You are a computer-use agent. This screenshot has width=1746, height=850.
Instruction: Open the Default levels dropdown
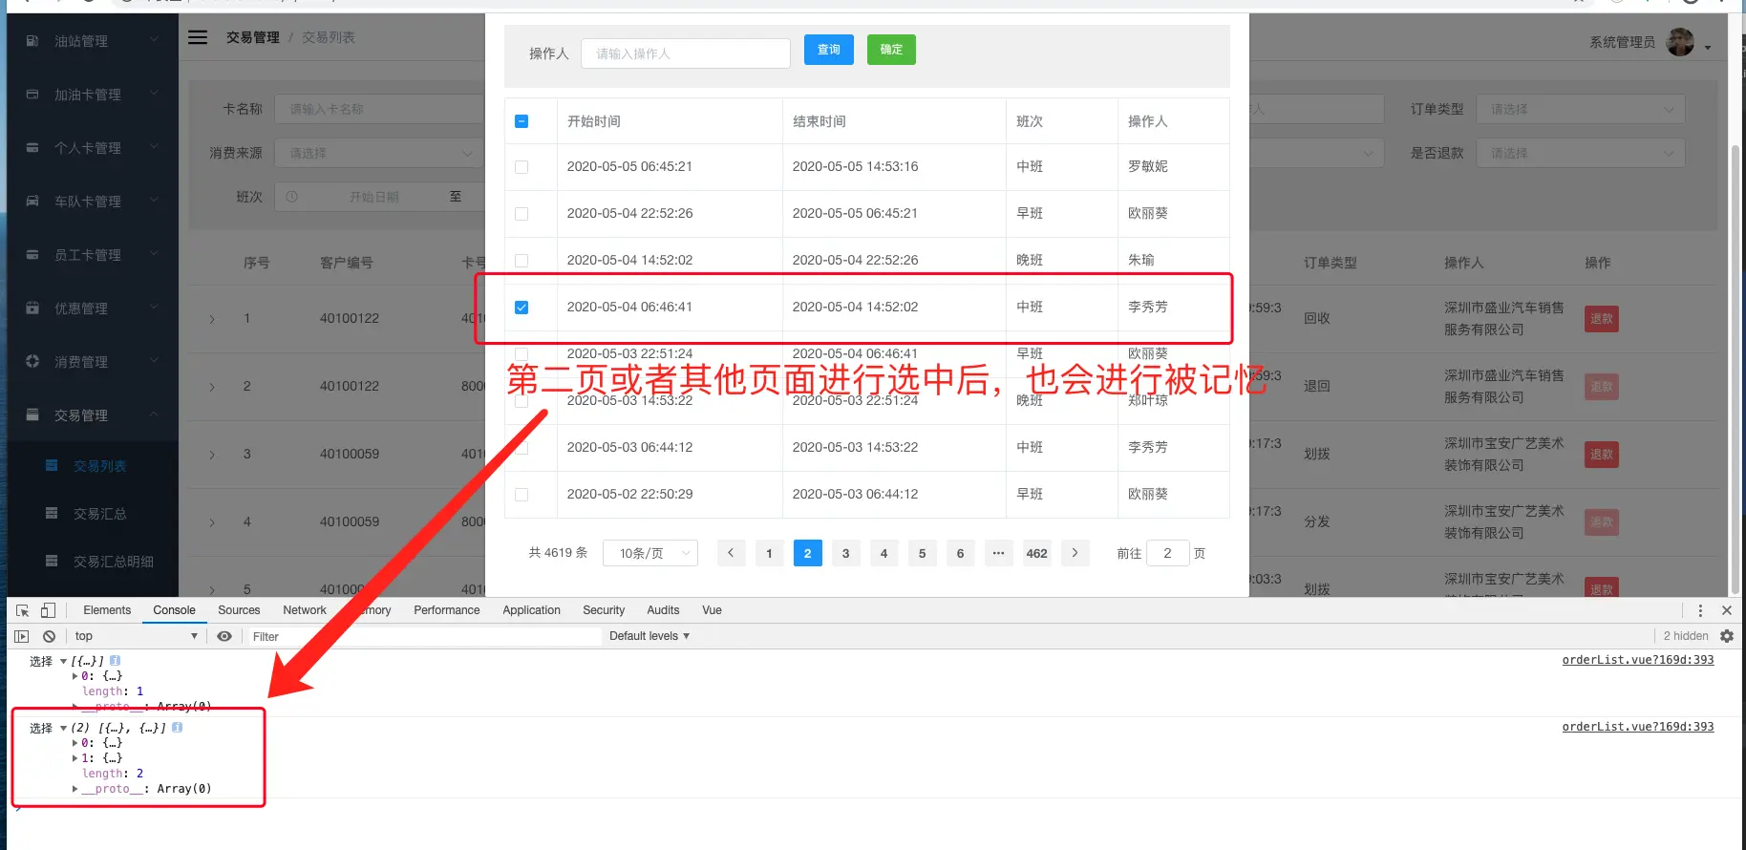(649, 636)
